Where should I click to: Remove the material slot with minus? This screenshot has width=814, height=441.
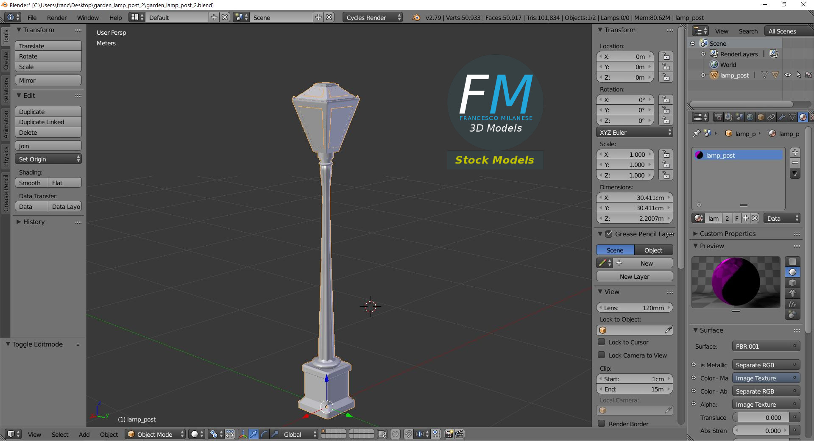(795, 163)
